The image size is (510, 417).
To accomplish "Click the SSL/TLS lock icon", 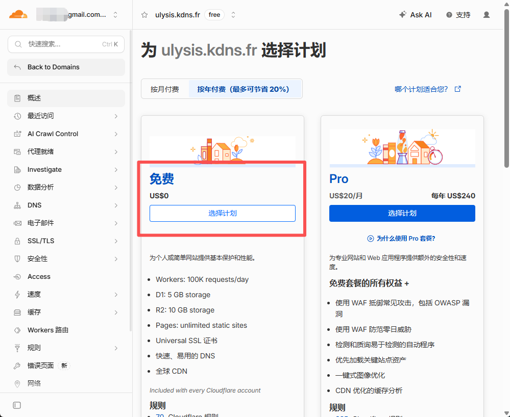I will click(17, 241).
